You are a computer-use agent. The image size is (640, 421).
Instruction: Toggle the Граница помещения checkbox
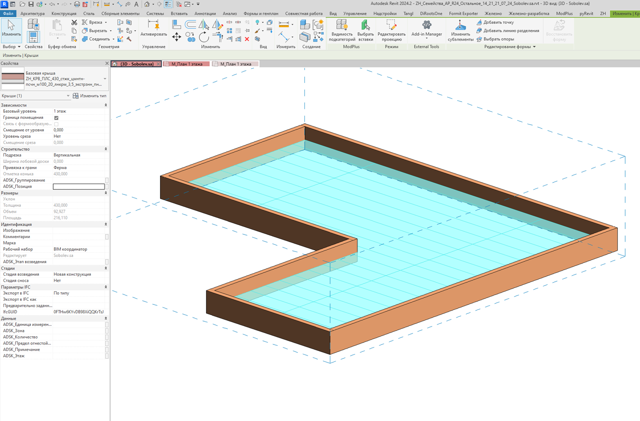pyautogui.click(x=56, y=118)
